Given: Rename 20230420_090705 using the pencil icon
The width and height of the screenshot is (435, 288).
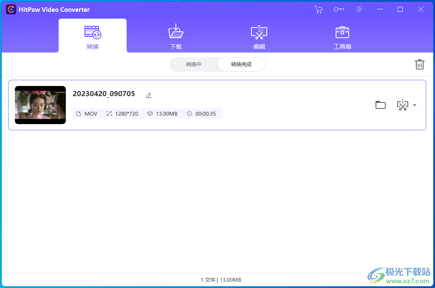Looking at the screenshot, I should pos(149,95).
